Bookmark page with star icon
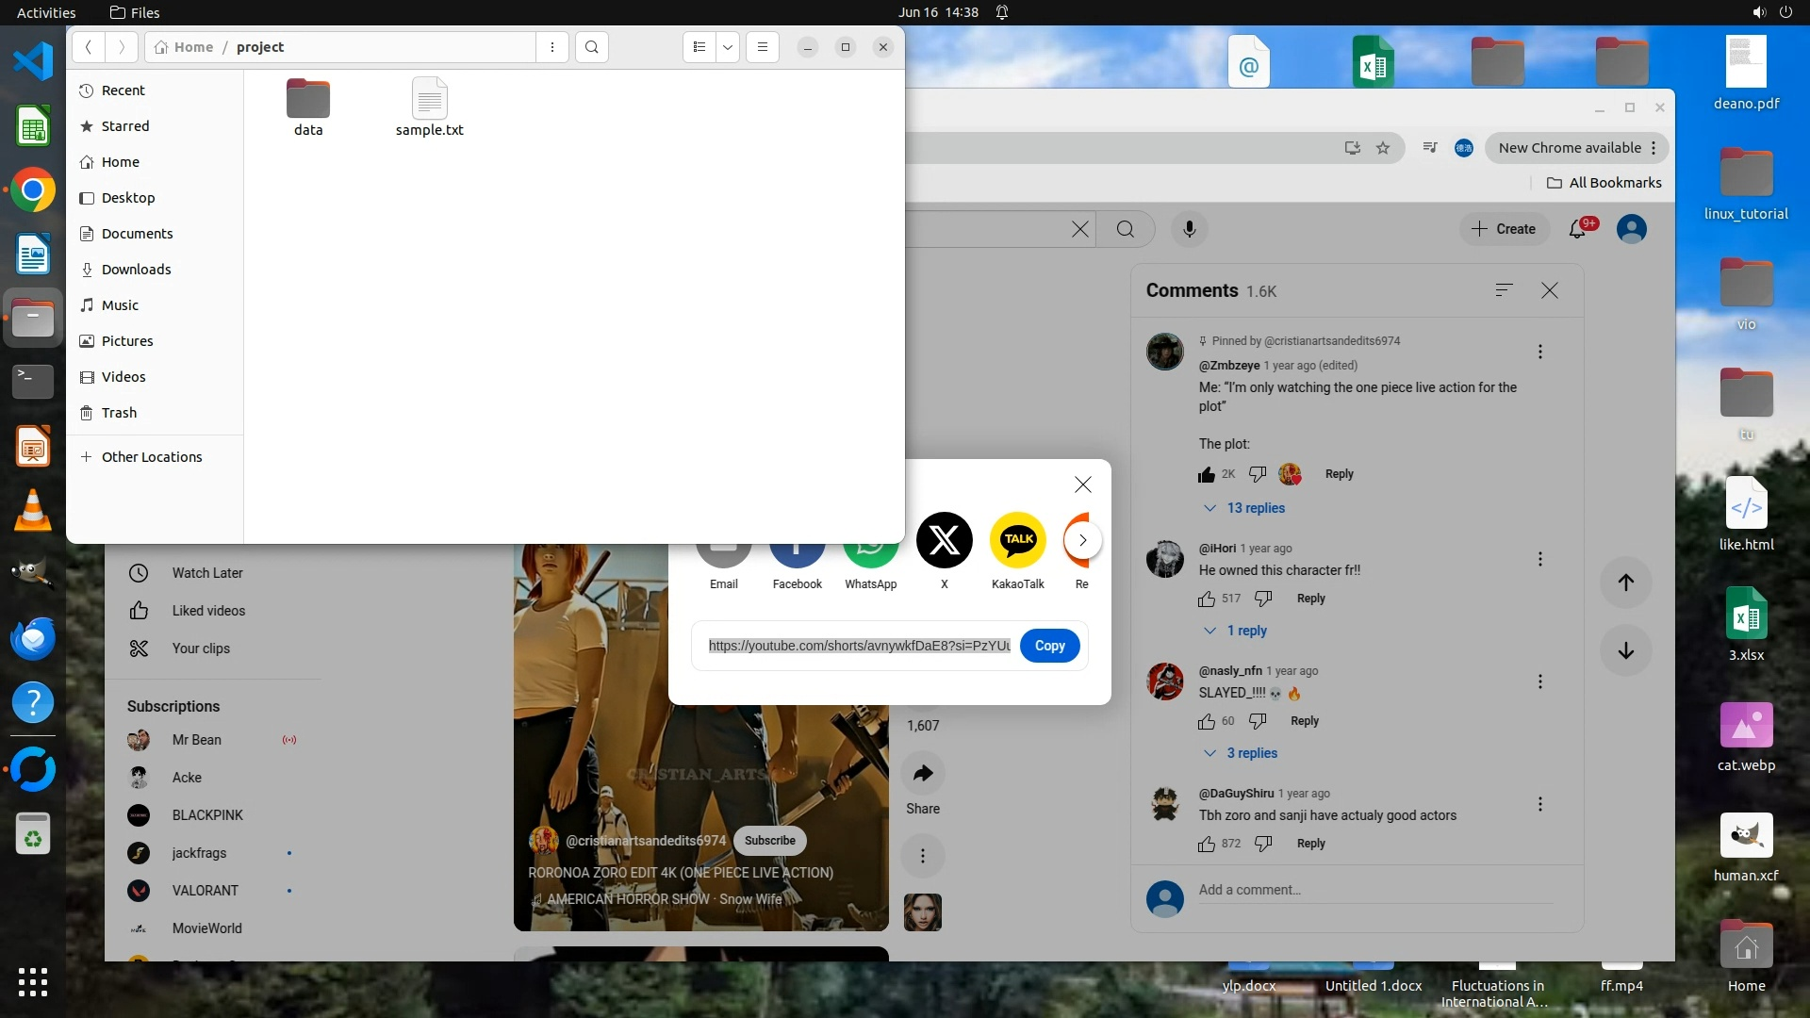The height and width of the screenshot is (1018, 1810). tap(1383, 148)
